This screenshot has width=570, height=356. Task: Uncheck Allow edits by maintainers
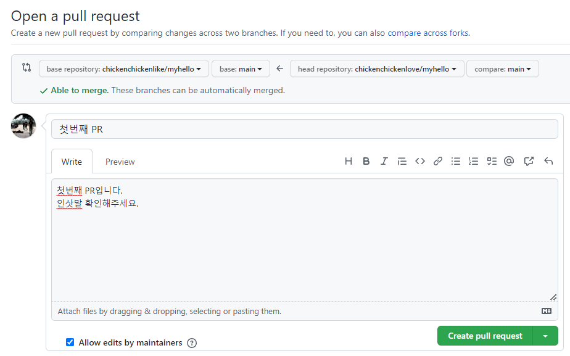[70, 342]
